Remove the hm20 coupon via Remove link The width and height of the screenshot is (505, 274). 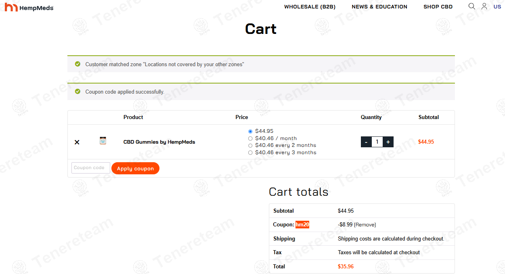point(365,225)
